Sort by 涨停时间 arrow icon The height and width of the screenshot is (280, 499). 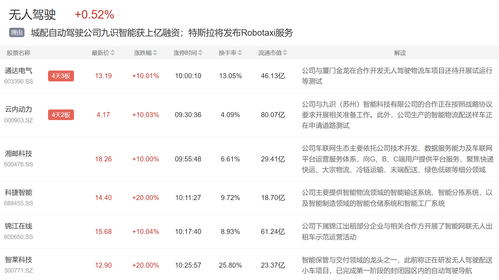click(x=200, y=53)
